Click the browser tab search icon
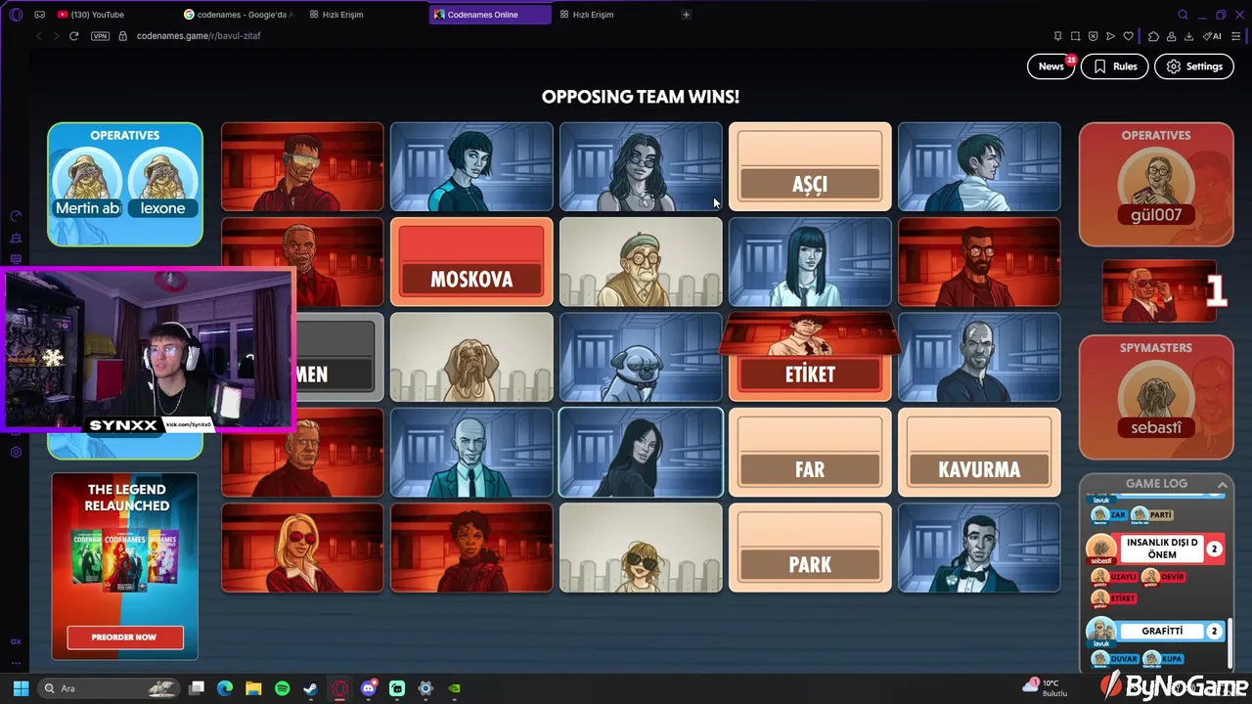Screen dimensions: 1252x704 pyautogui.click(x=1183, y=15)
